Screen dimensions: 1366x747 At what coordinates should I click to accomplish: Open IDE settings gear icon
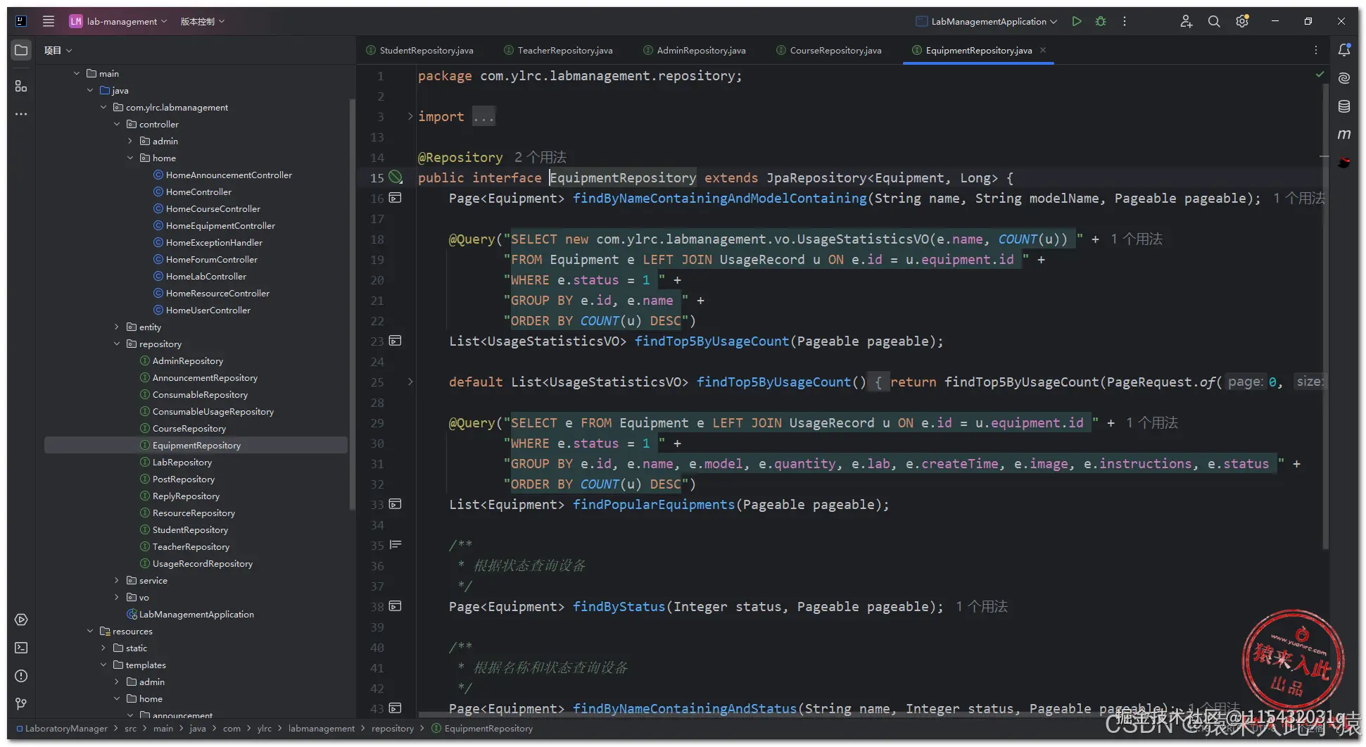[x=1242, y=21]
